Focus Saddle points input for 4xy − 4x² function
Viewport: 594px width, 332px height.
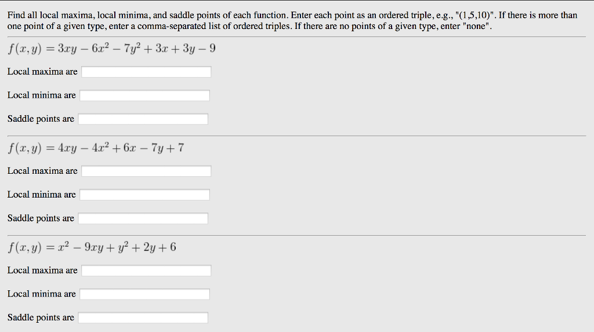(143, 218)
